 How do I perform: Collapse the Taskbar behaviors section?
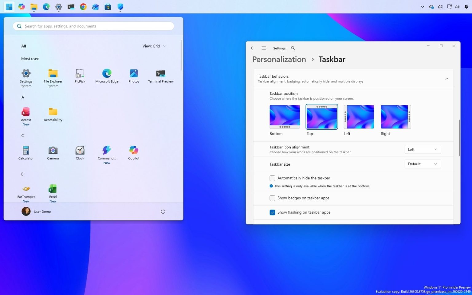click(446, 79)
